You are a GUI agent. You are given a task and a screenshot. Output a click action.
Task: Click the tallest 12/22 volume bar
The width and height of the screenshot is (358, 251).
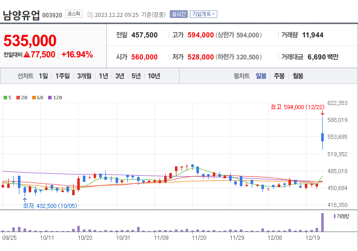tap(322, 222)
